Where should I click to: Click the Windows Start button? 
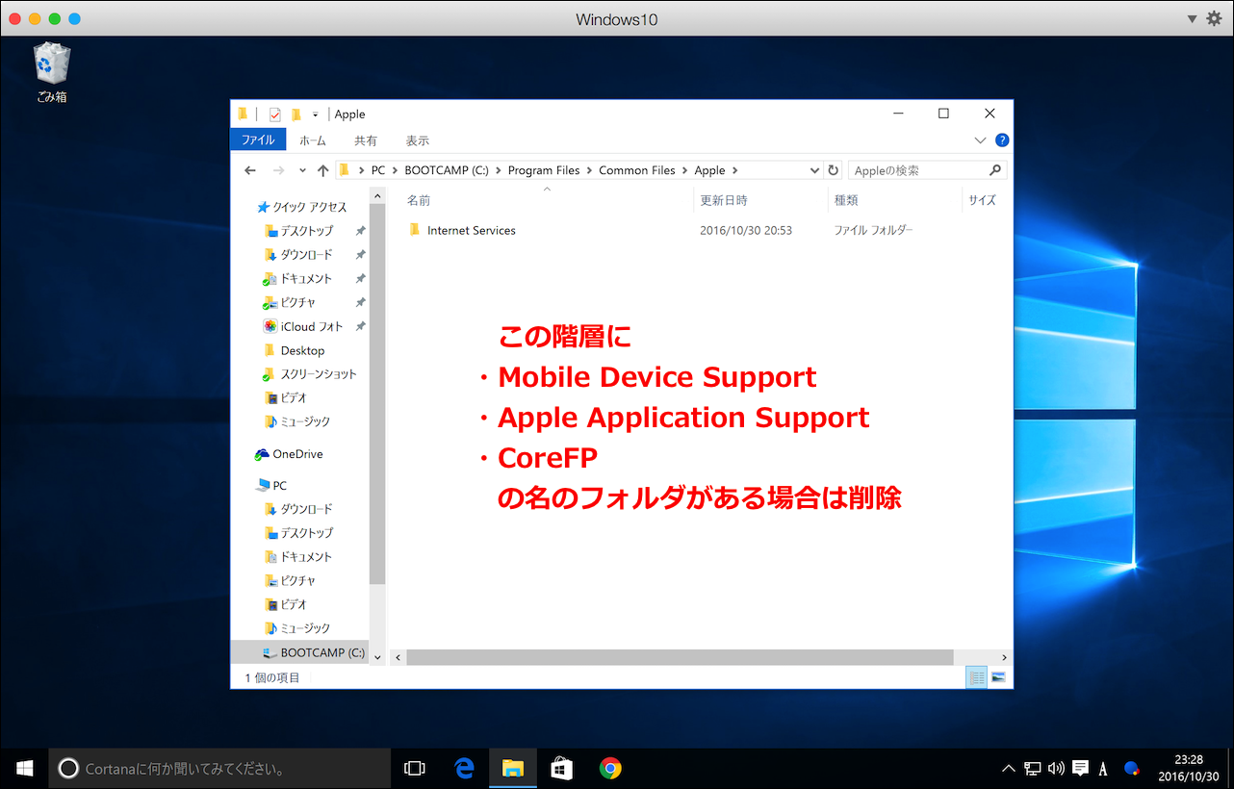(25, 768)
